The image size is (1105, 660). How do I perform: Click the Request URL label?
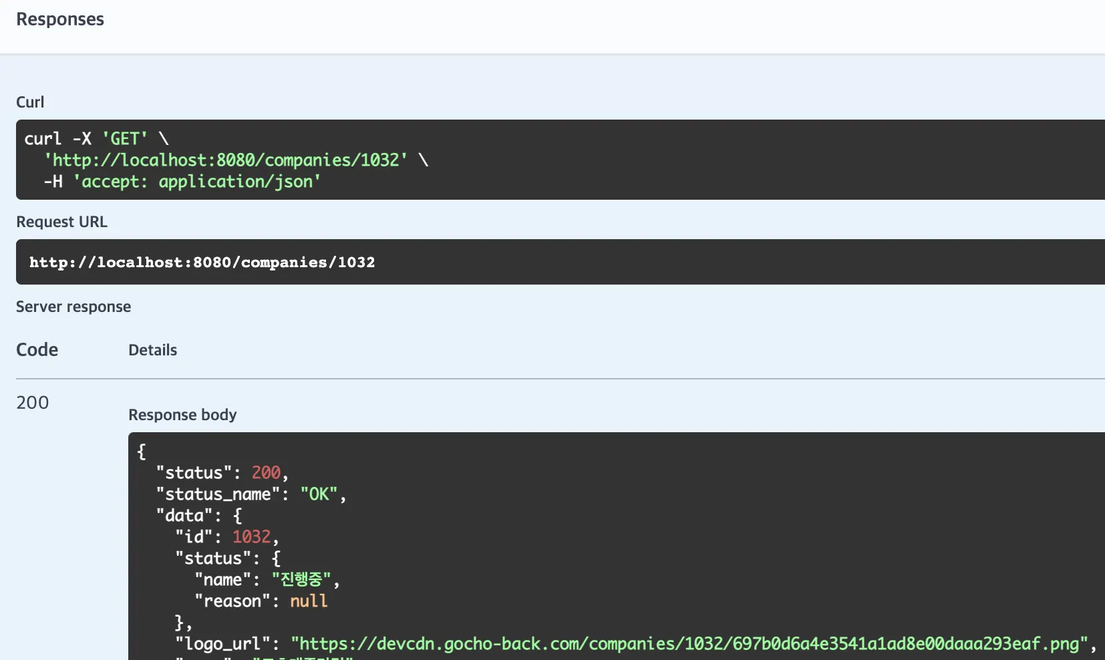coord(61,222)
